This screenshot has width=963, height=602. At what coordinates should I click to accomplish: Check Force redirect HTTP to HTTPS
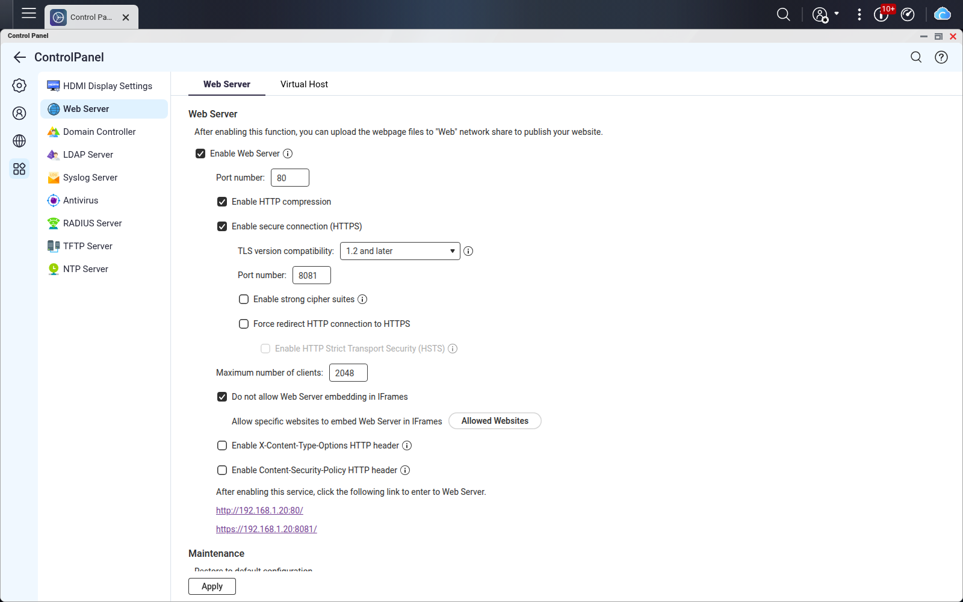[244, 324]
